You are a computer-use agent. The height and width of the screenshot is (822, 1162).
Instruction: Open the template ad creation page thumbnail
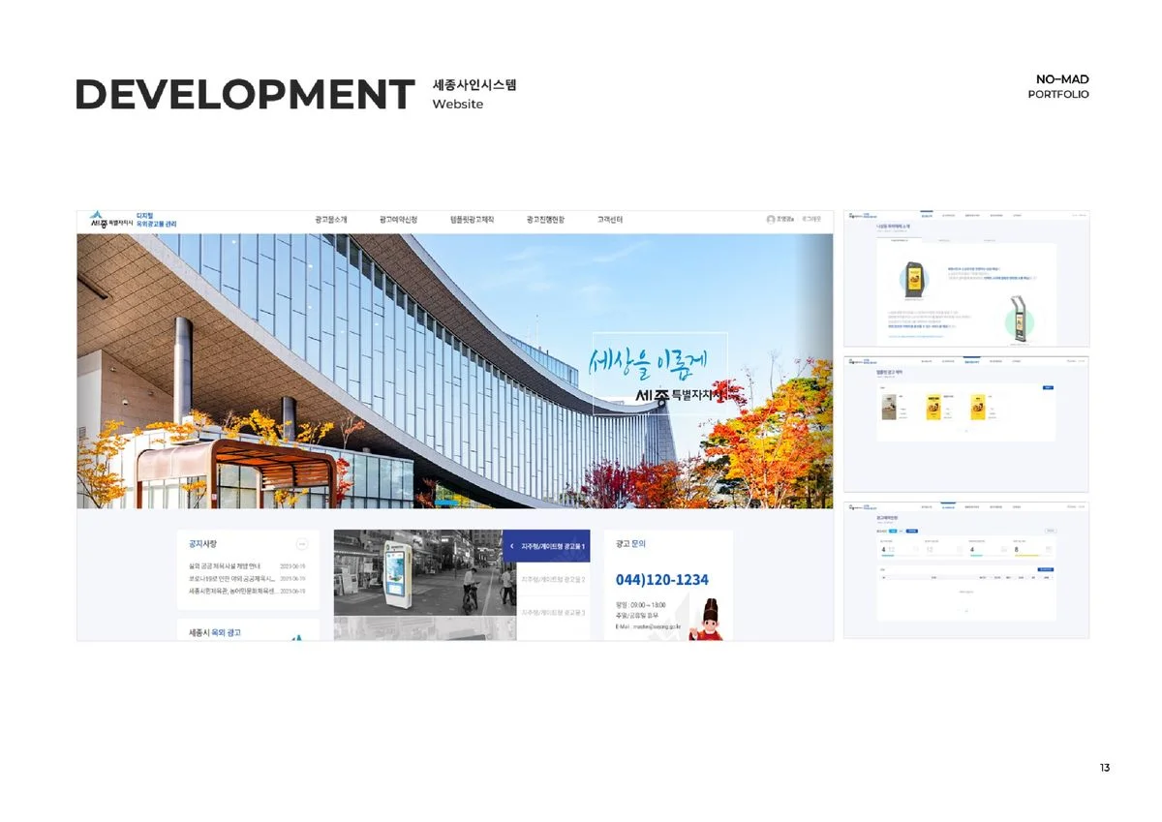pyautogui.click(x=965, y=424)
